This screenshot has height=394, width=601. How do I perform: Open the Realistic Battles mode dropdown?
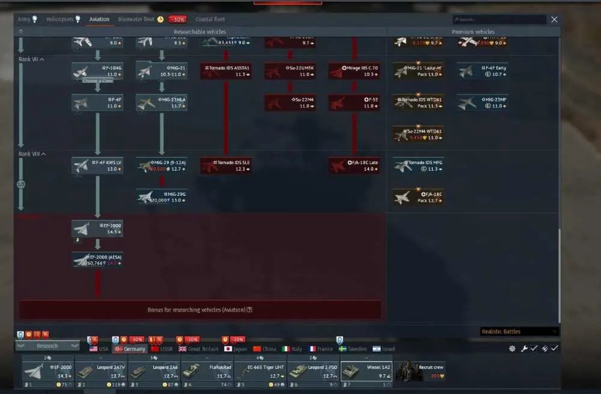(519, 332)
